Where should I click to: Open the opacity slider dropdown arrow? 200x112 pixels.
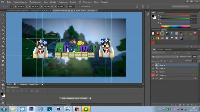(198, 57)
